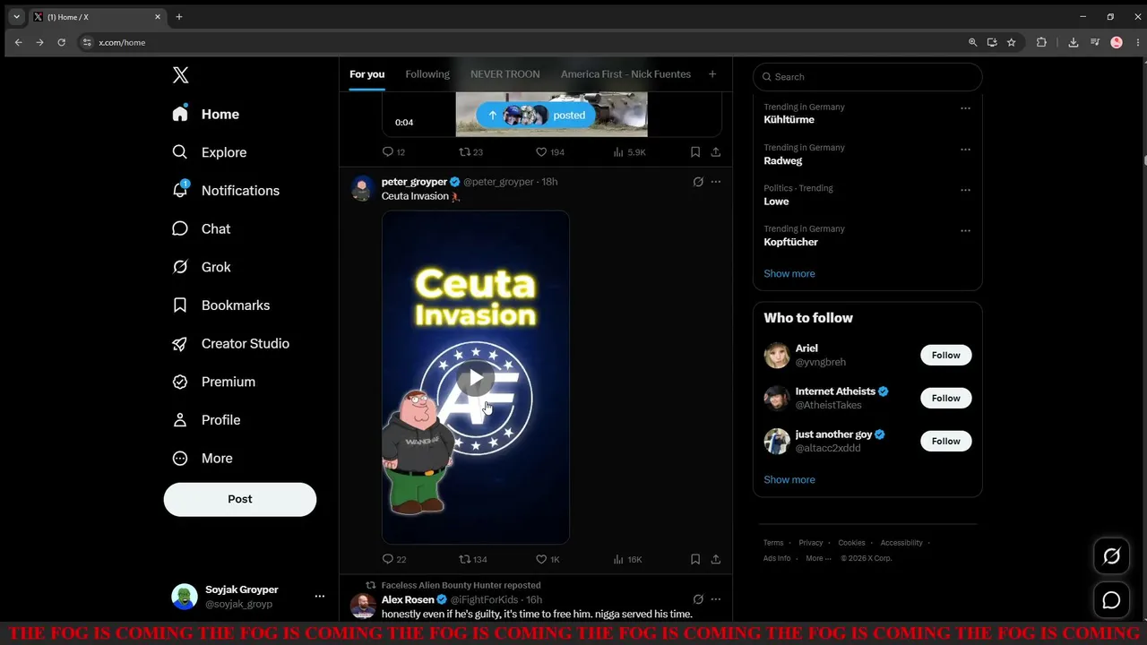Follow Internet Atheists

(945, 398)
